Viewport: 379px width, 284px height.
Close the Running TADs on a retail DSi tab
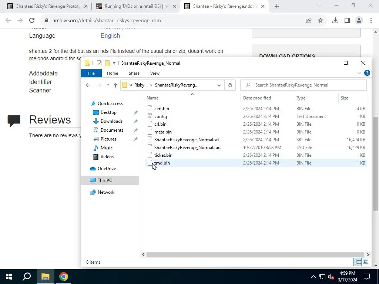tap(174, 7)
